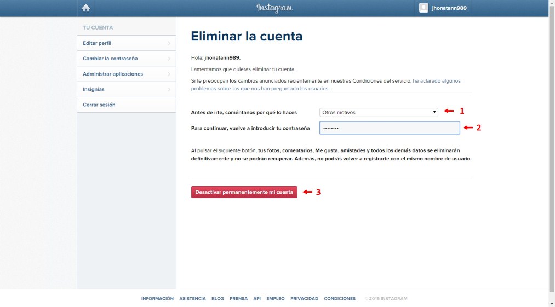Focus the password re-entry field
This screenshot has height=307, width=555.
(390, 128)
